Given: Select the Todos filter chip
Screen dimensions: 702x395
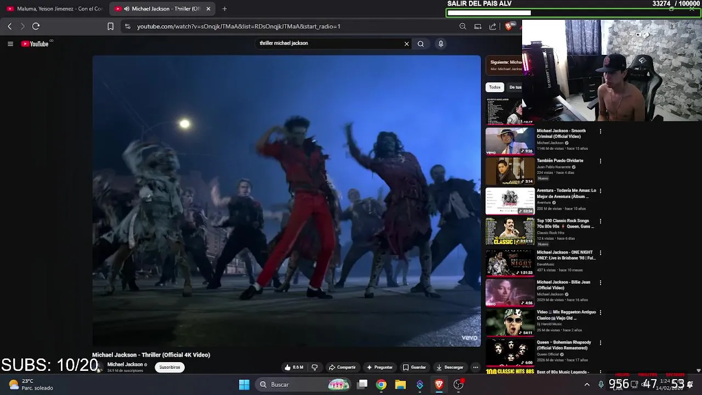Looking at the screenshot, I should coord(495,87).
